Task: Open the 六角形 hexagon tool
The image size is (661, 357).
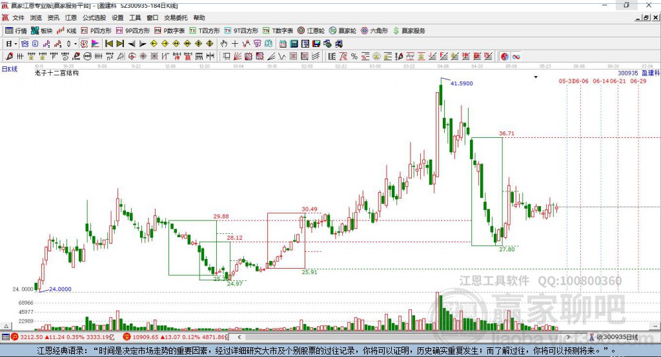Action: pos(374,31)
